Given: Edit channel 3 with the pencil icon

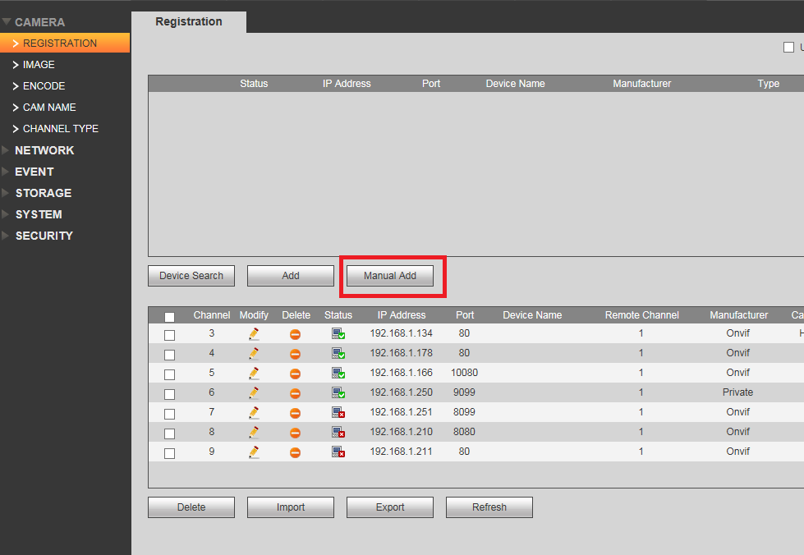Looking at the screenshot, I should tap(254, 334).
